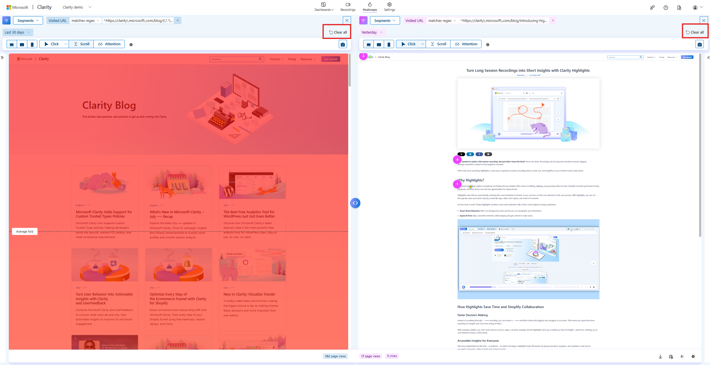Select PC device view in right heatmap

pos(369,44)
